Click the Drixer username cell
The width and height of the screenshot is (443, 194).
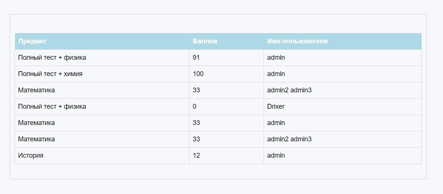[x=343, y=107]
